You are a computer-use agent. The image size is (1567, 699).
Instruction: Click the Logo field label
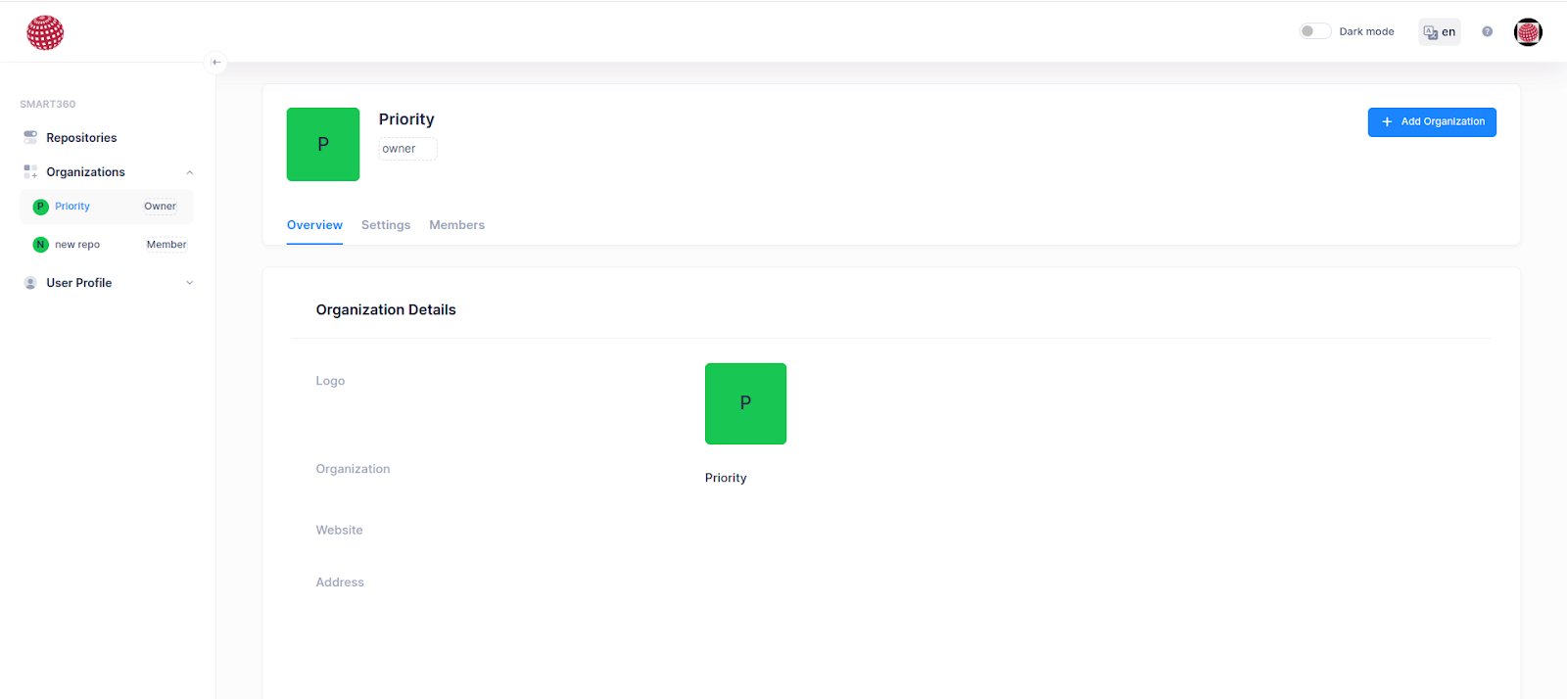pyautogui.click(x=330, y=381)
